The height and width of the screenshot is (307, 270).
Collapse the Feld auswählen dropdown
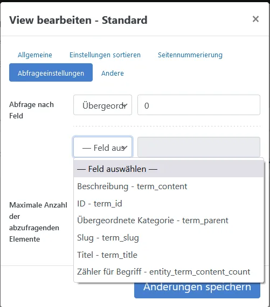[x=103, y=147]
